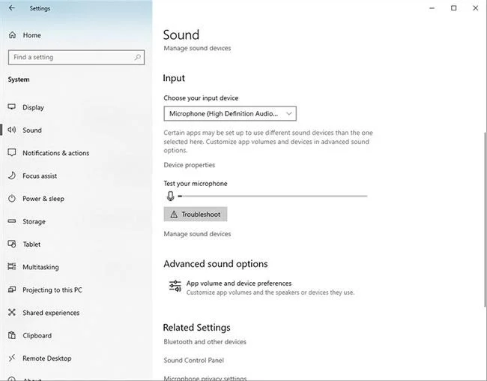Open Shared experiences page
The image size is (487, 381).
(x=51, y=313)
